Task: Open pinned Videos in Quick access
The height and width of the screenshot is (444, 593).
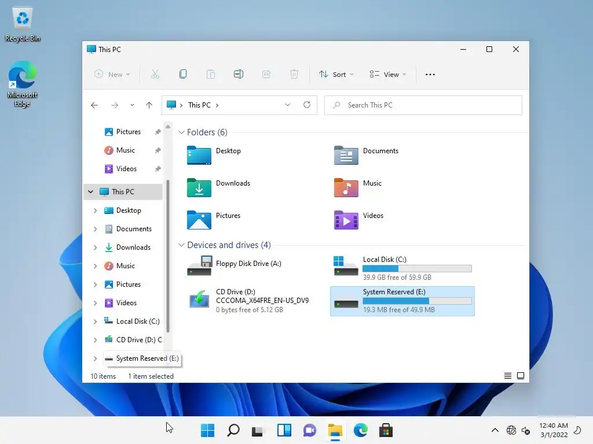Action: [127, 169]
